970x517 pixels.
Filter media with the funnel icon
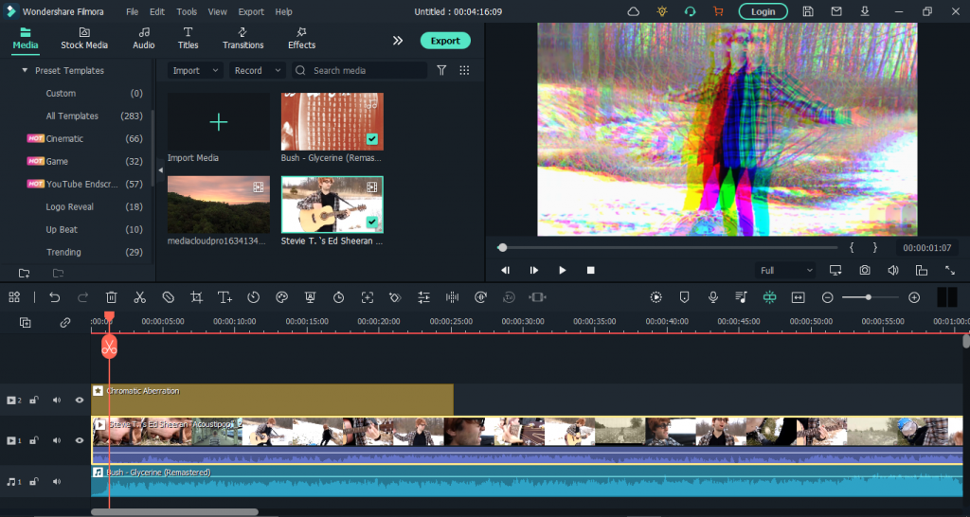[441, 70]
